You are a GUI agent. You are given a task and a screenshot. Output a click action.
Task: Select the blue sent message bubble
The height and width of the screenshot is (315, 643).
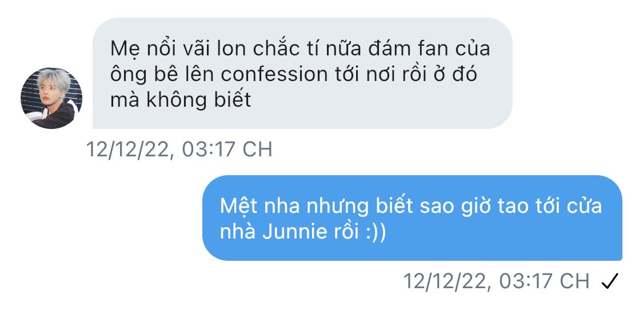[412, 218]
